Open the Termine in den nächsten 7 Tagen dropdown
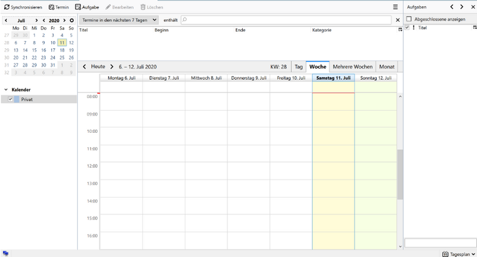The width and height of the screenshot is (477, 257). [119, 20]
